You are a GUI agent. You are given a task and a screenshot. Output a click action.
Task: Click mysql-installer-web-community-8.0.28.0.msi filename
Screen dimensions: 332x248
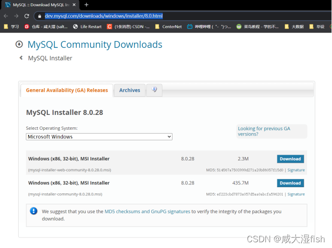click(69, 170)
